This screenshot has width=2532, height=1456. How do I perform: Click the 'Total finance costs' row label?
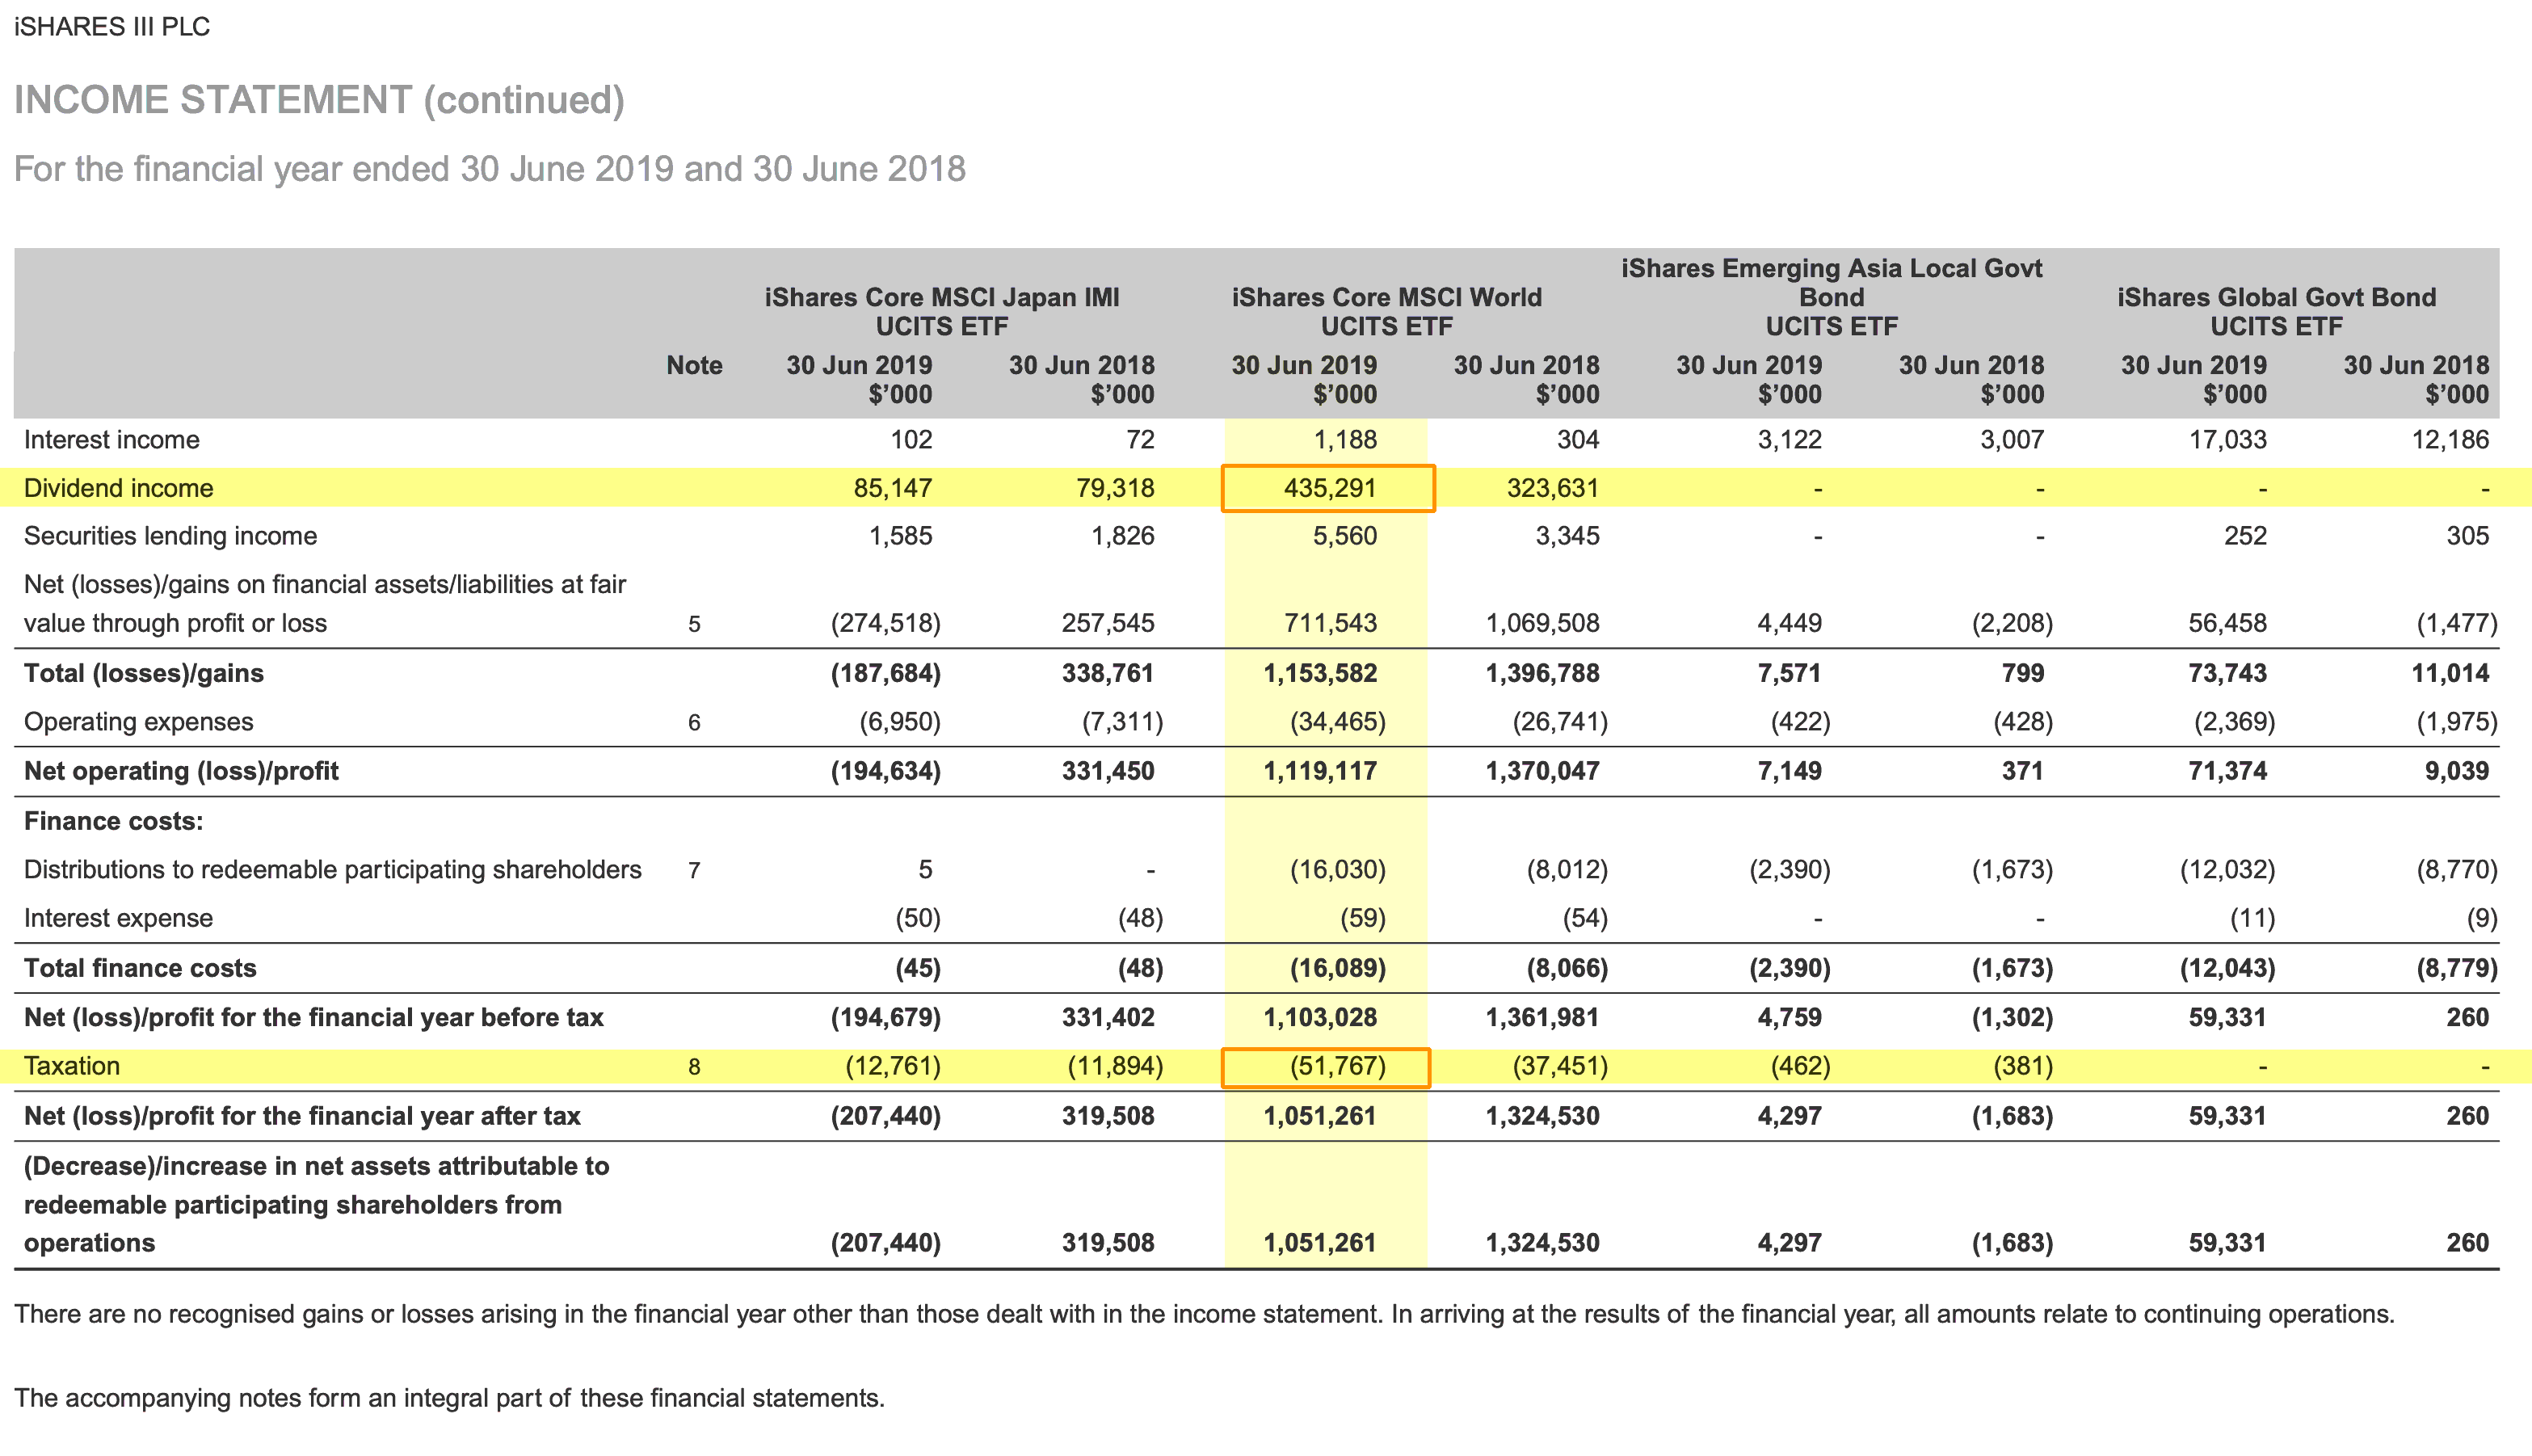pos(140,968)
